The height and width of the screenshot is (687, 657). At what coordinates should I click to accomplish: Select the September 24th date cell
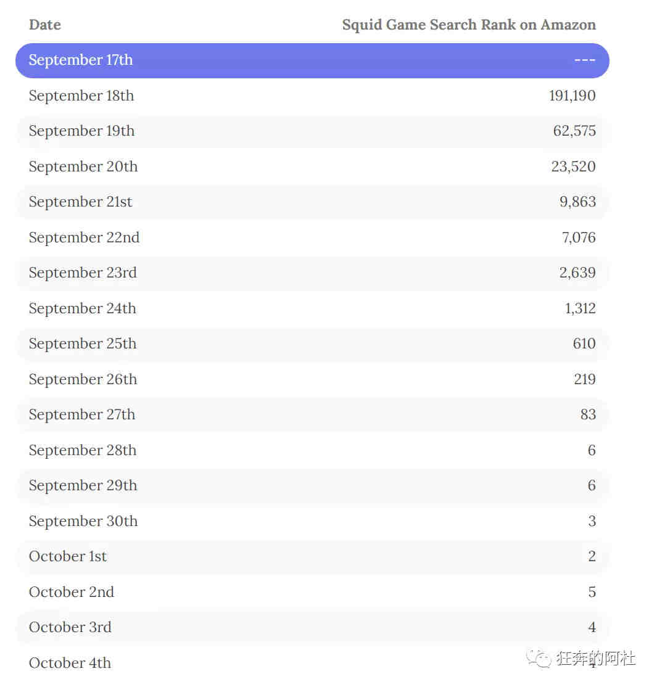click(x=83, y=308)
